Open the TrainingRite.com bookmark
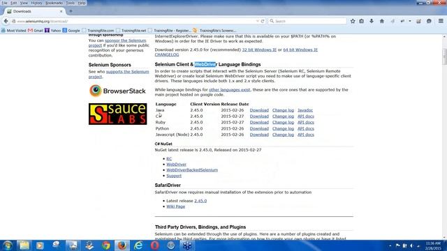Image resolution: width=447 pixels, height=251 pixels. 98,31
